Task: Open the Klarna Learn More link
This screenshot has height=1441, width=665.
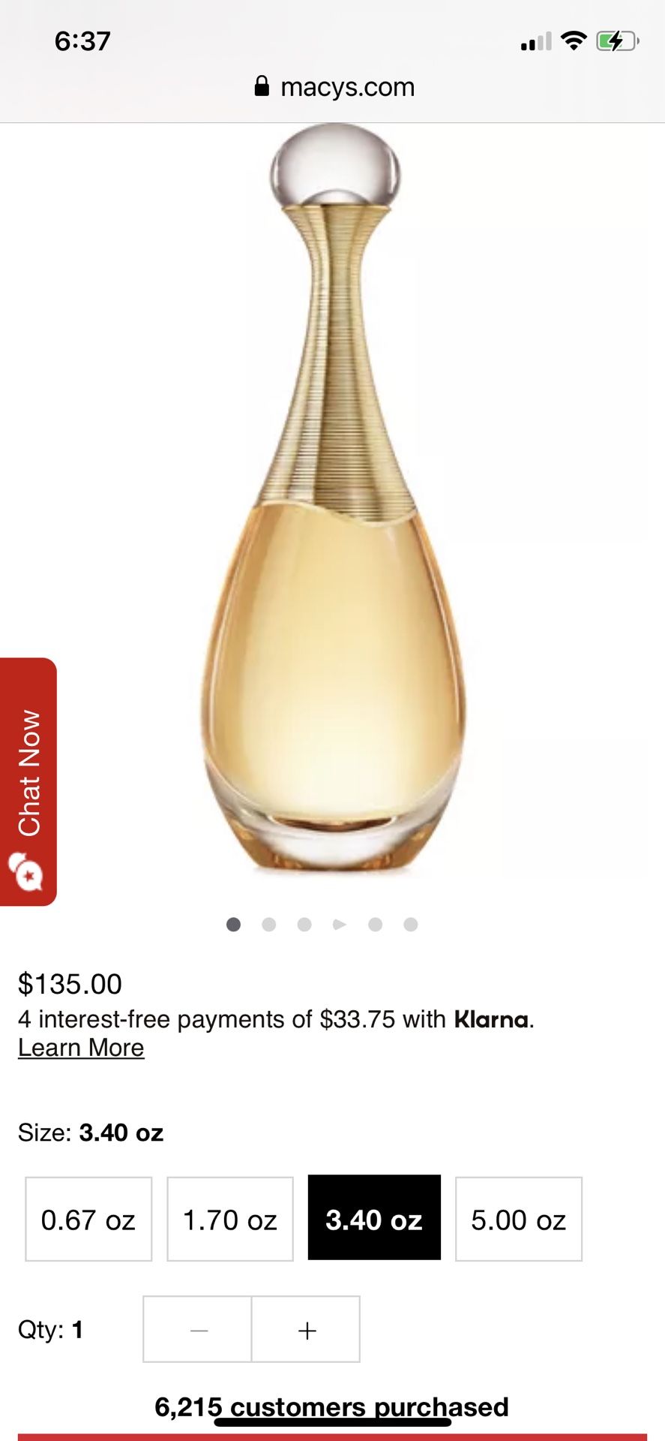Action: click(81, 1047)
